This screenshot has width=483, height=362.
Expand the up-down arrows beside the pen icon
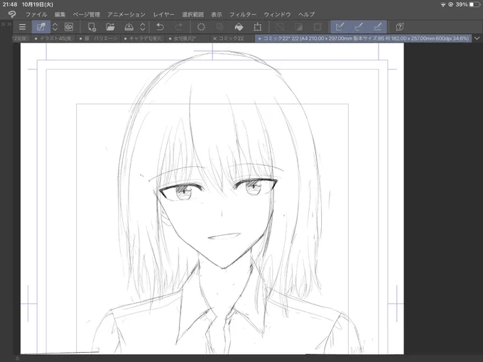tap(55, 27)
